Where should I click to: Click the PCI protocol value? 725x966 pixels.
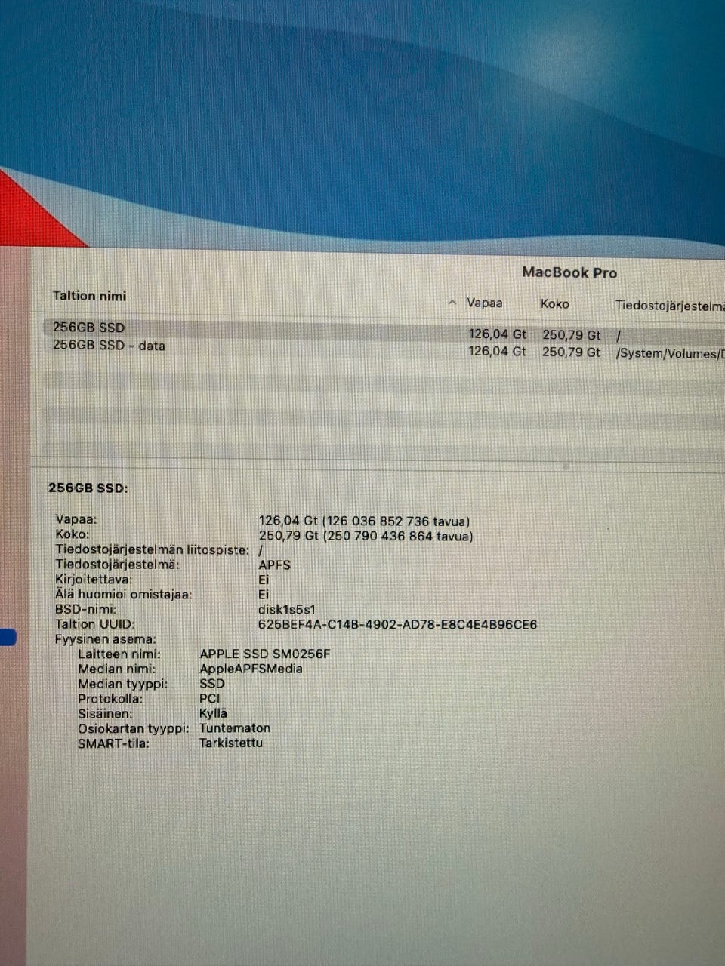(x=210, y=699)
